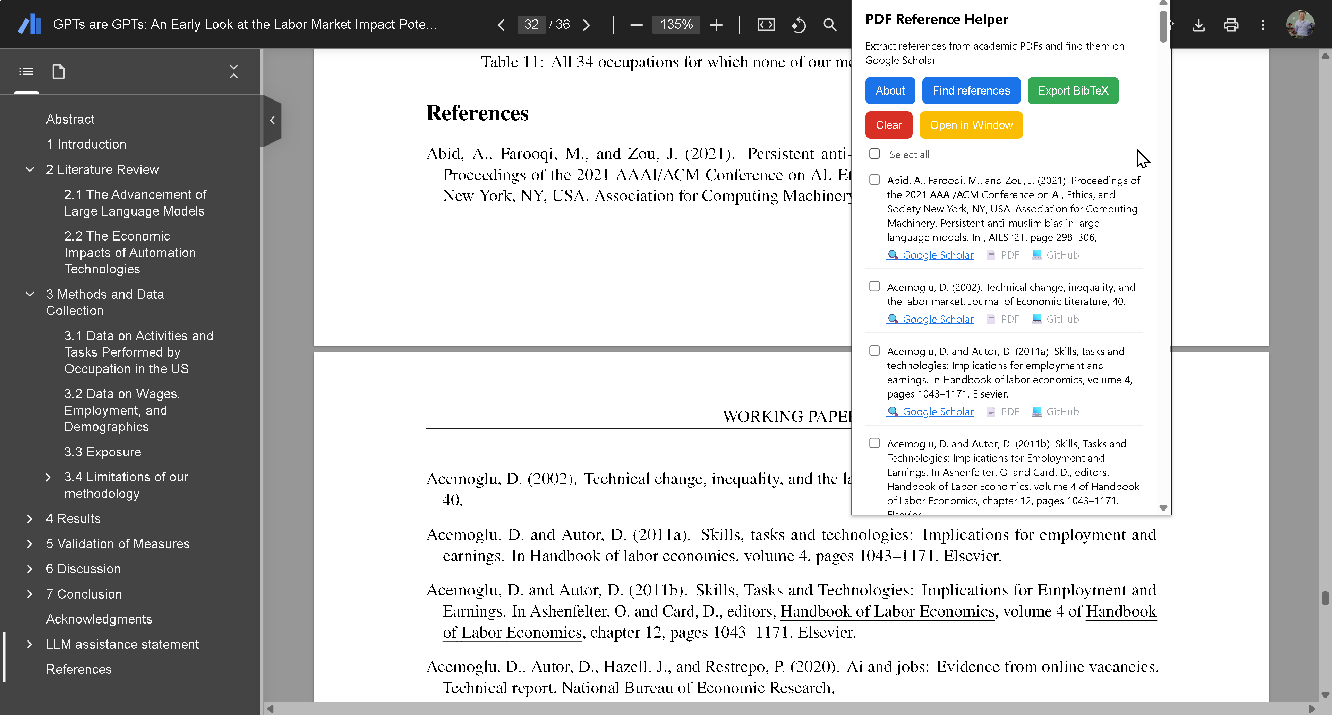
Task: Open Google Scholar link for Abid reference
Action: (930, 255)
